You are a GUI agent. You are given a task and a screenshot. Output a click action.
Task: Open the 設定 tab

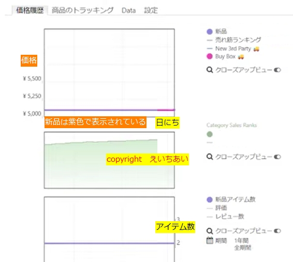pos(151,10)
